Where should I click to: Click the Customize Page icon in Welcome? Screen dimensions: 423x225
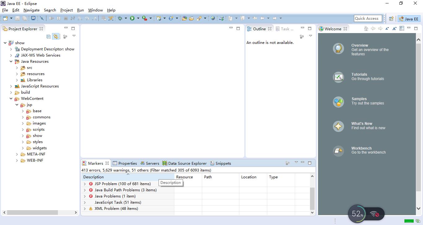tap(402, 28)
